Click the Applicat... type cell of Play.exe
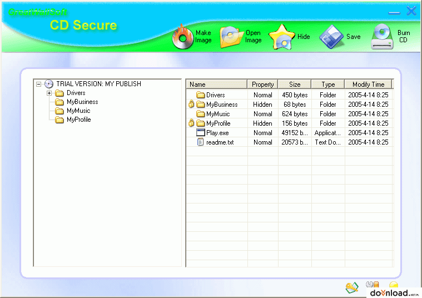 click(328, 132)
